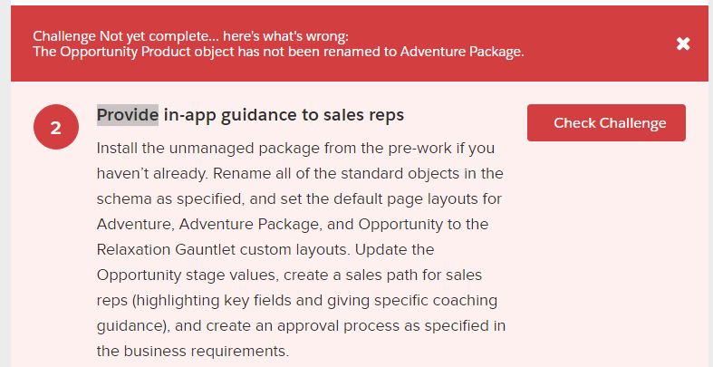Click the 'the business requirements.' final line
Screen dimensions: 713x367
(193, 350)
